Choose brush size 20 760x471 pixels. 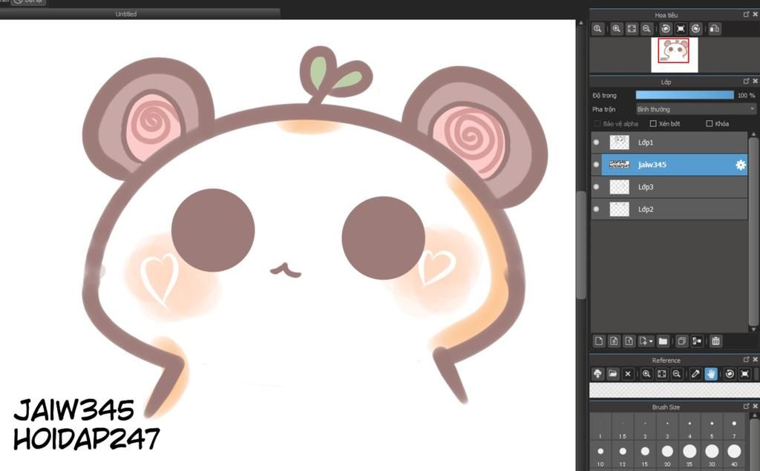tap(667, 455)
